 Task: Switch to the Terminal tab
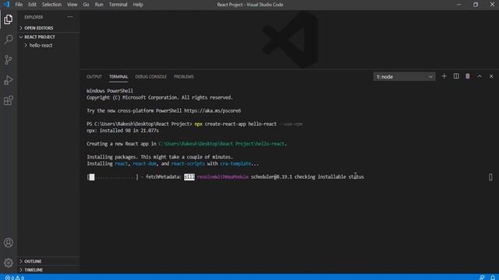click(119, 77)
